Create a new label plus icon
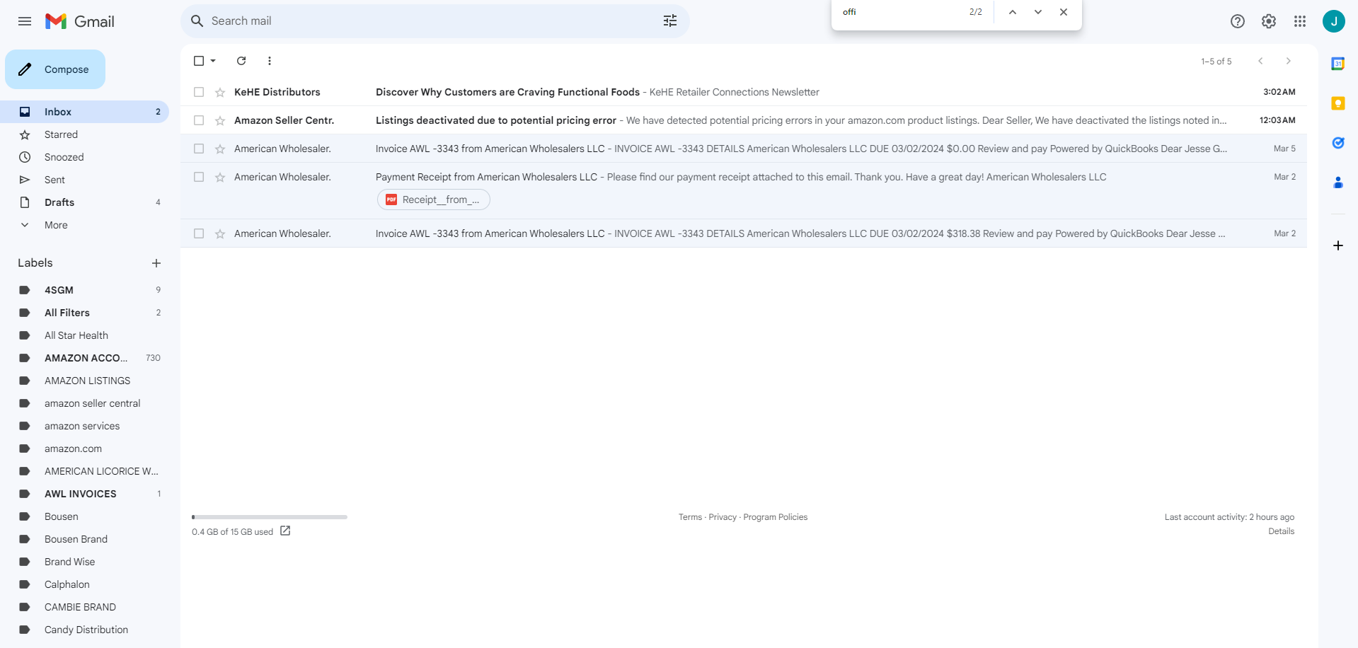The height and width of the screenshot is (648, 1358). point(156,263)
